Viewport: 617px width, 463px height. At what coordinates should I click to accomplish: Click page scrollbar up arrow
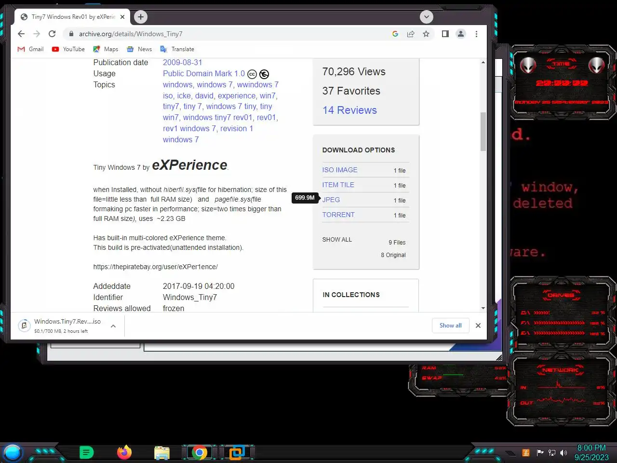[483, 62]
